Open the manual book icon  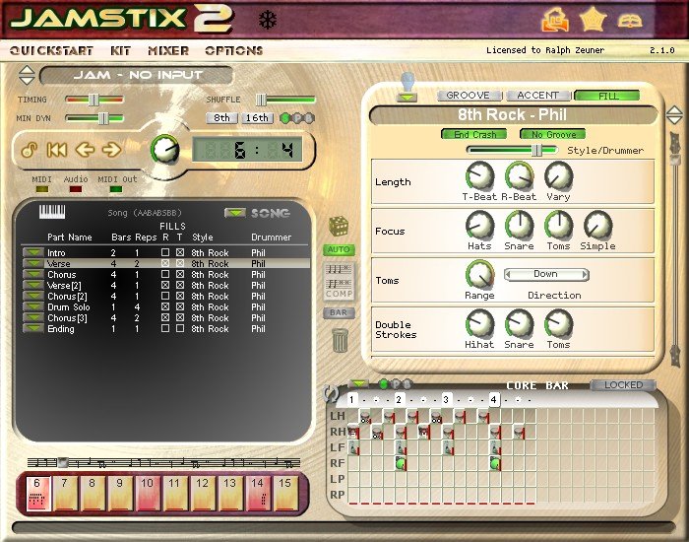(x=630, y=21)
